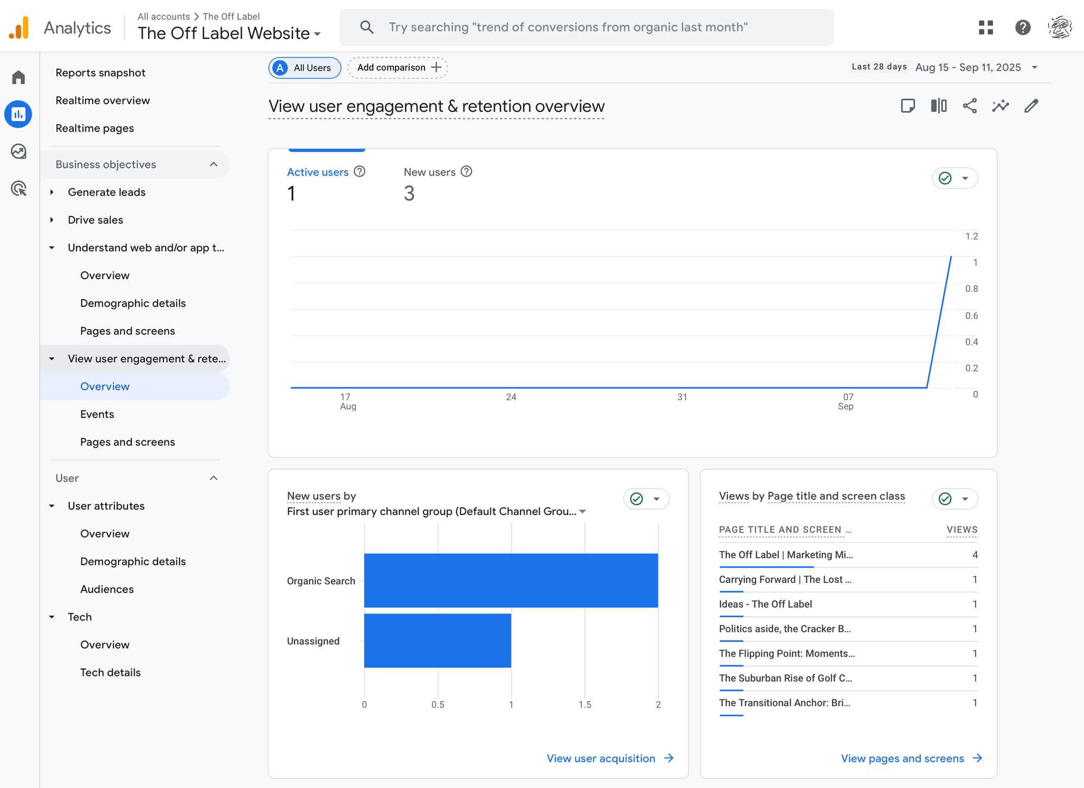
Task: Open the annotations note icon
Action: pos(908,106)
